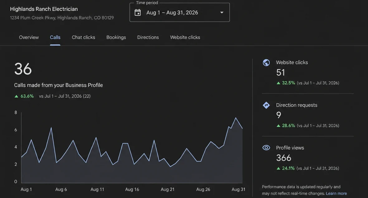Open the Time period dropdown arrow
The image size is (368, 198).
pyautogui.click(x=222, y=12)
